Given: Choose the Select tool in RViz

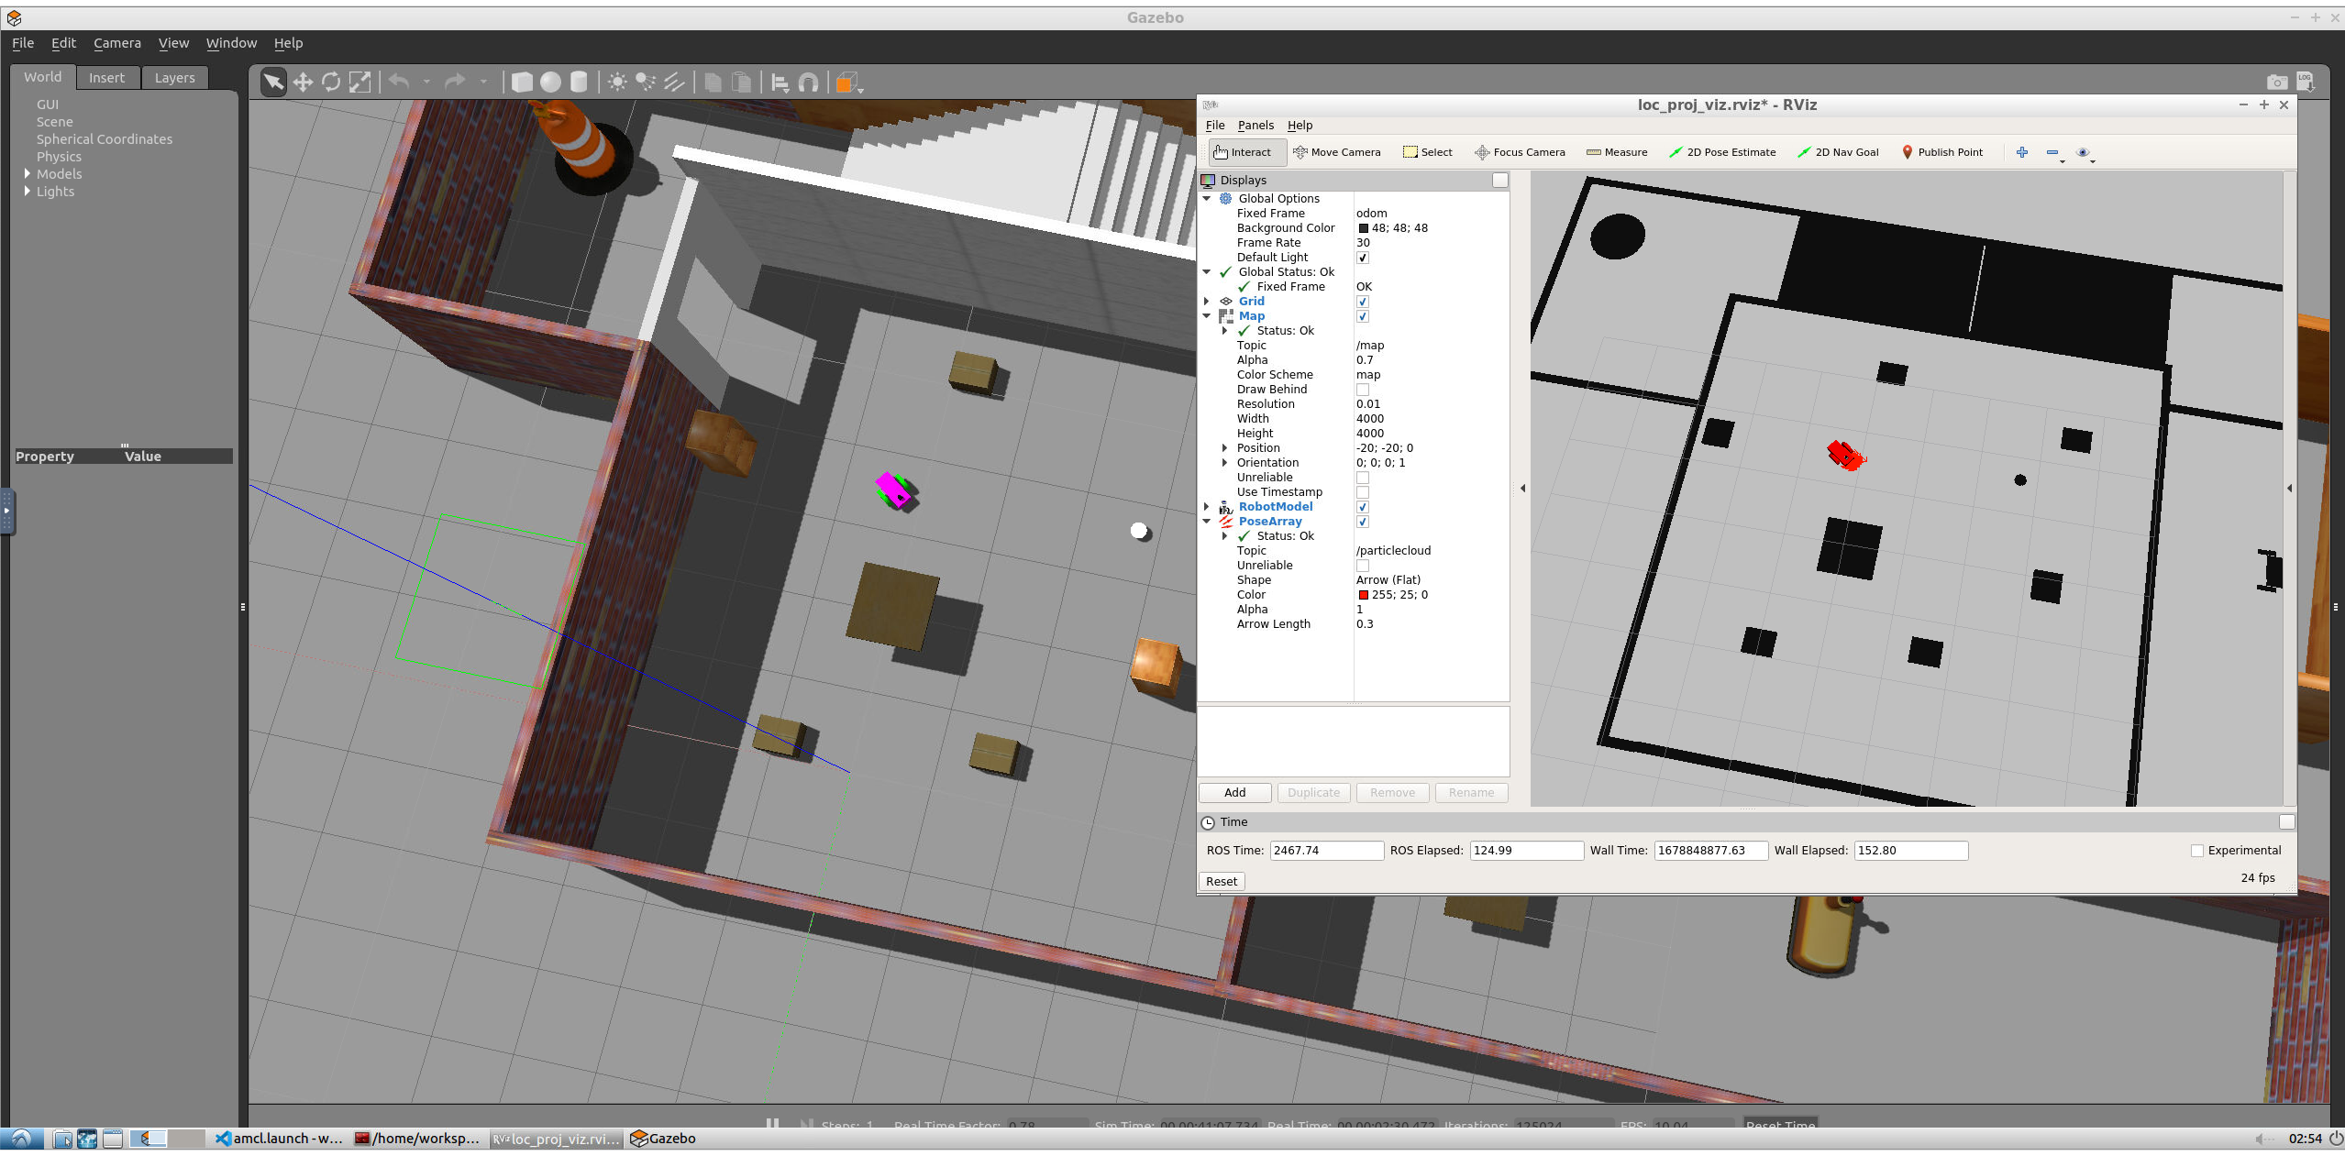Looking at the screenshot, I should coord(1428,152).
